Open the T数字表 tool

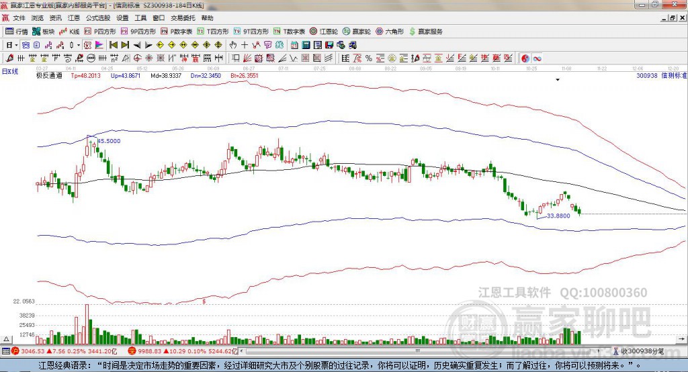coord(289,32)
